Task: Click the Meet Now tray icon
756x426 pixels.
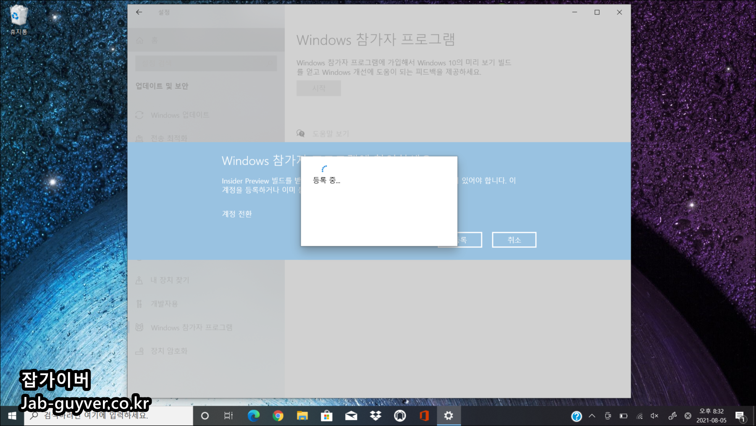Action: point(608,416)
